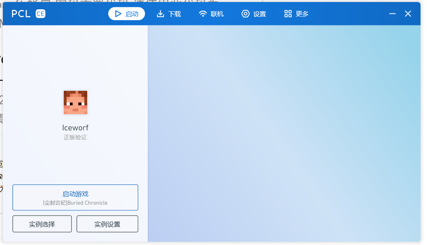This screenshot has width=427, height=245.
Task: Click the blue CE badge
Action: [x=40, y=14]
